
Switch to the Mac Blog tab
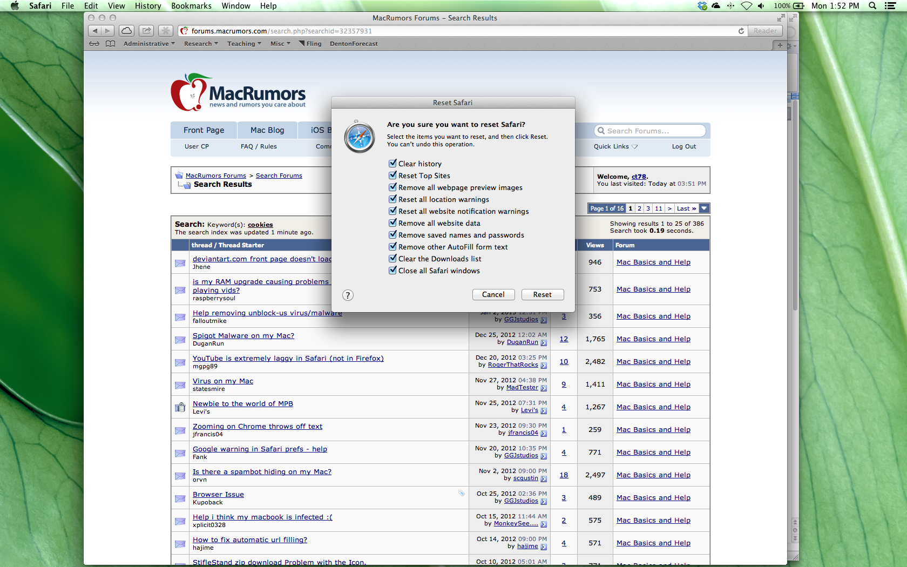pos(267,130)
